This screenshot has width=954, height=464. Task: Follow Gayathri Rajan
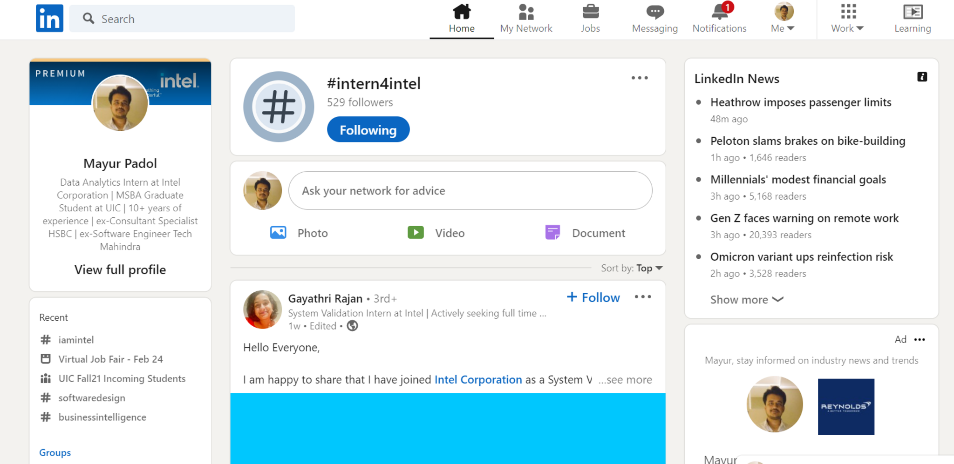pyautogui.click(x=593, y=297)
